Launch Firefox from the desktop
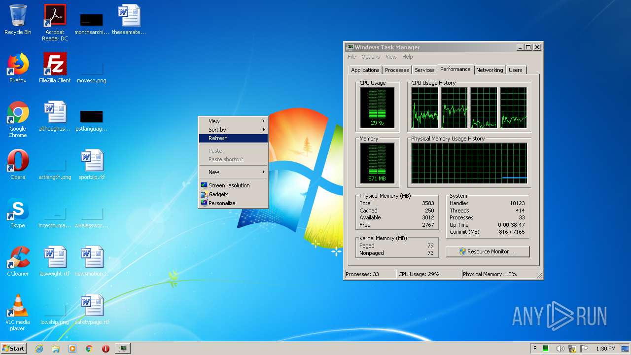 [18, 68]
